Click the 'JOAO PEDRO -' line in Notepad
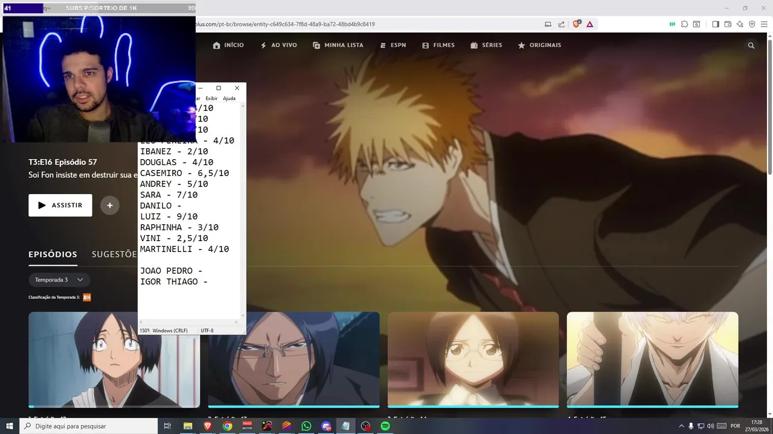Screen dimensions: 773x434 (x=171, y=271)
